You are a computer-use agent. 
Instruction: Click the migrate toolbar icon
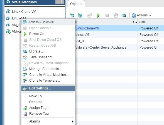(x=124, y=16)
